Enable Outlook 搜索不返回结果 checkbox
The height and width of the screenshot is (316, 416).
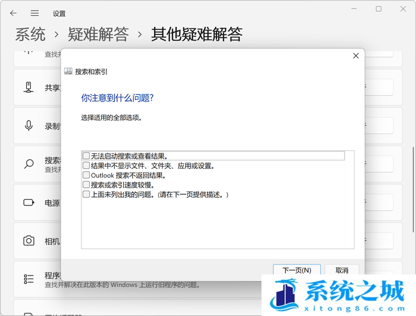tap(86, 175)
